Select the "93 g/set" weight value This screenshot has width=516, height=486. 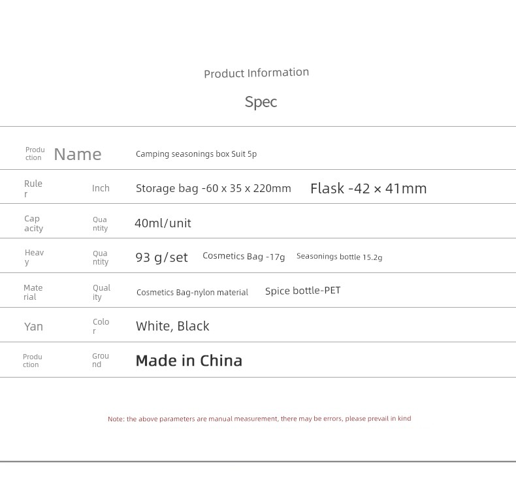tap(161, 257)
